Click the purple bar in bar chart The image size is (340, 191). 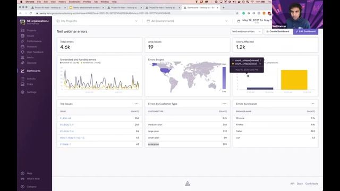(260, 89)
